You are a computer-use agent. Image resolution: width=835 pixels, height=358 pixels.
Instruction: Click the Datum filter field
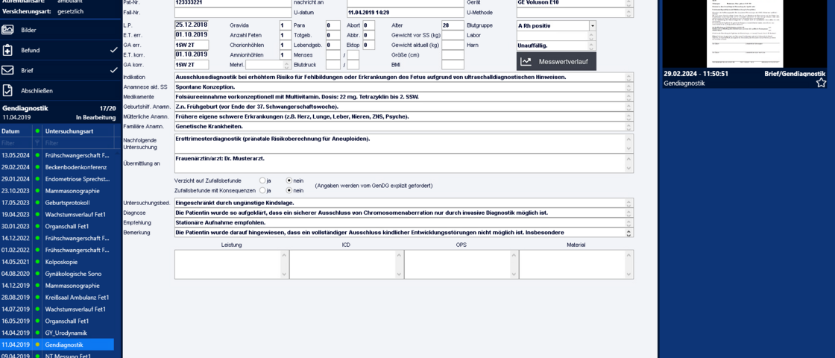(x=16, y=142)
